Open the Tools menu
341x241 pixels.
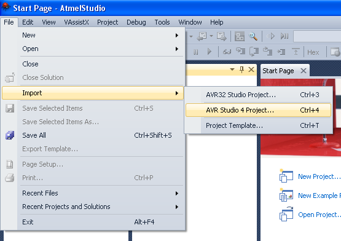click(x=162, y=22)
